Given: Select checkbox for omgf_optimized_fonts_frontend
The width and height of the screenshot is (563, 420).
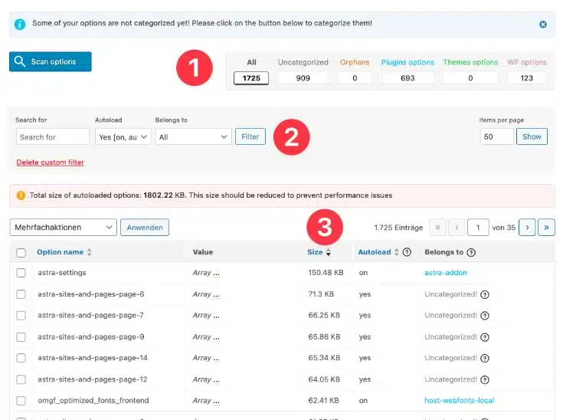Looking at the screenshot, I should 21,401.
